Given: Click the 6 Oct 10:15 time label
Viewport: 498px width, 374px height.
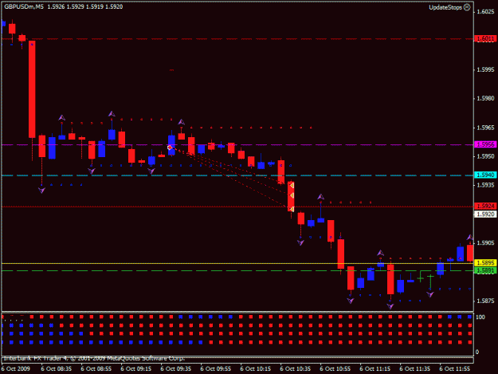Looking at the screenshot, I should [255, 368].
